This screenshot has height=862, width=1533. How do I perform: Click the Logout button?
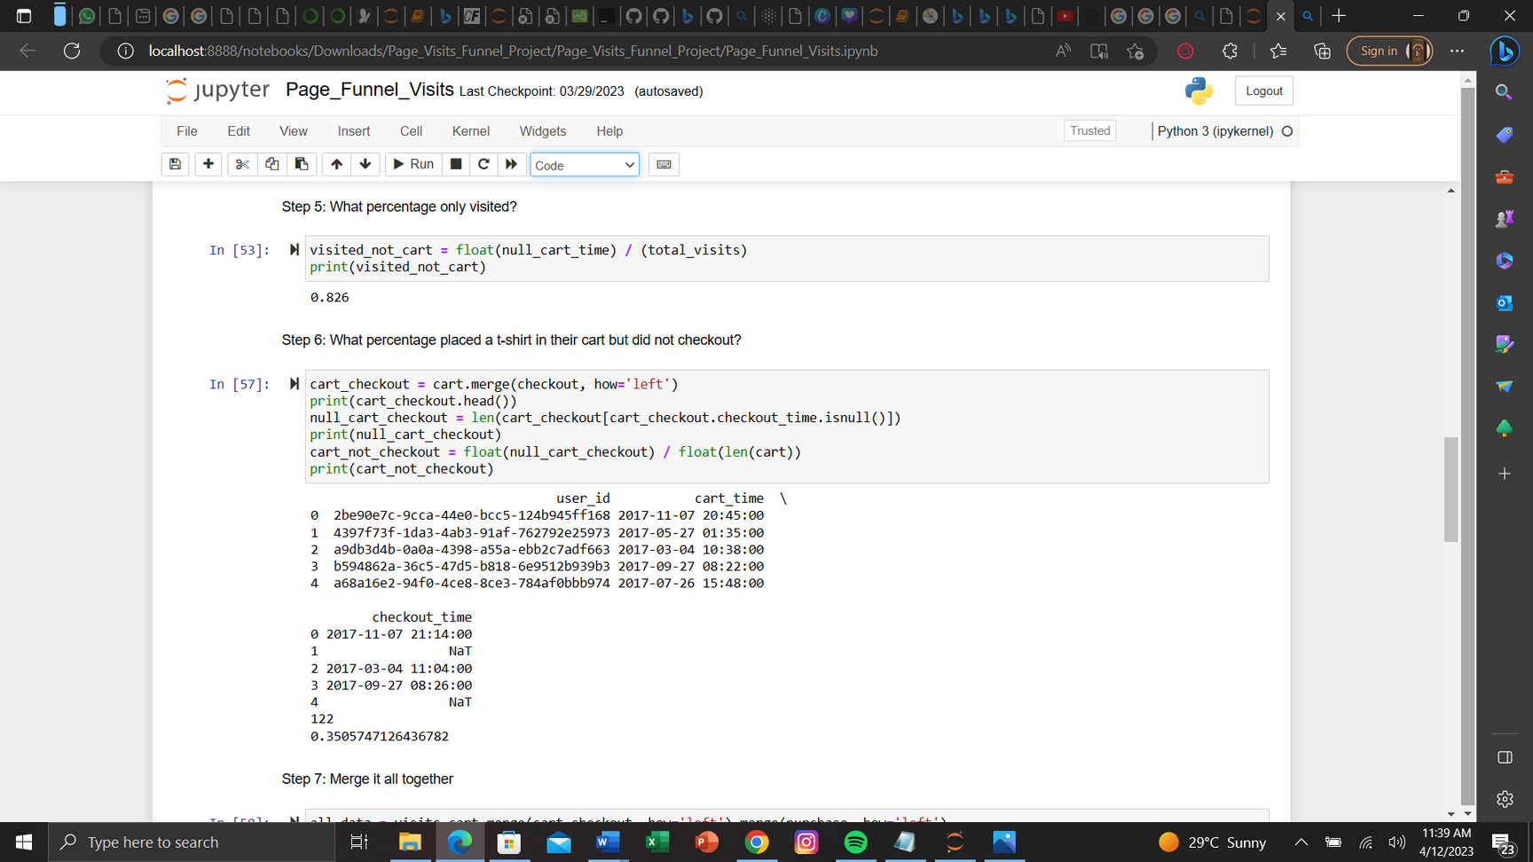[x=1263, y=90]
